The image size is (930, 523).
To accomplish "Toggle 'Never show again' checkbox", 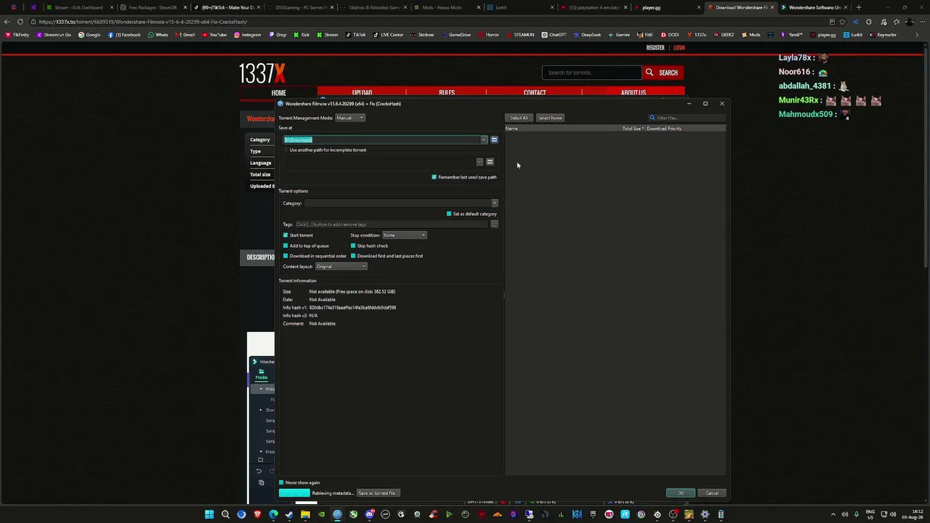I will [281, 482].
